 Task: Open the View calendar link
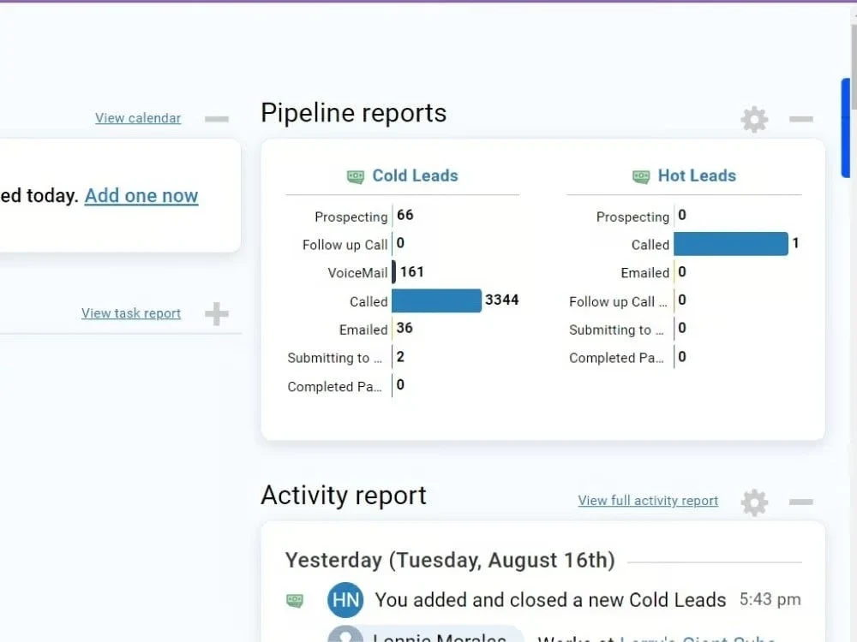[x=138, y=118]
